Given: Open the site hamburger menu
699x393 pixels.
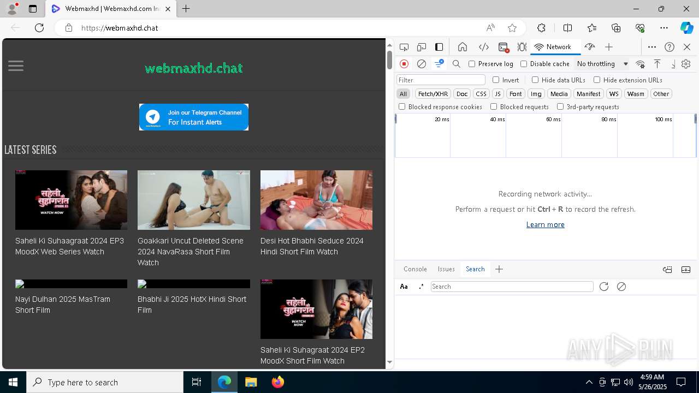Looking at the screenshot, I should click(x=16, y=66).
